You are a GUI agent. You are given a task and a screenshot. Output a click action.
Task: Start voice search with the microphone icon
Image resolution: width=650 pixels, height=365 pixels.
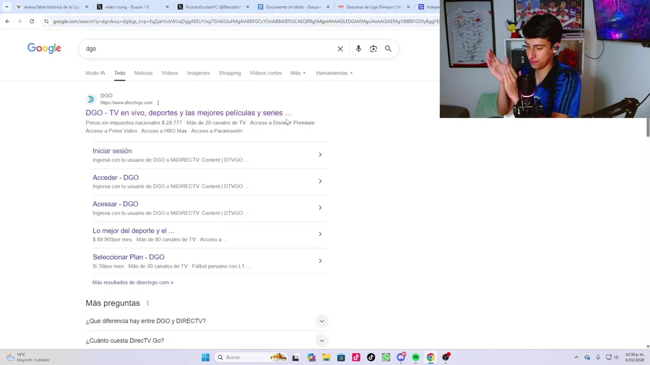(359, 49)
